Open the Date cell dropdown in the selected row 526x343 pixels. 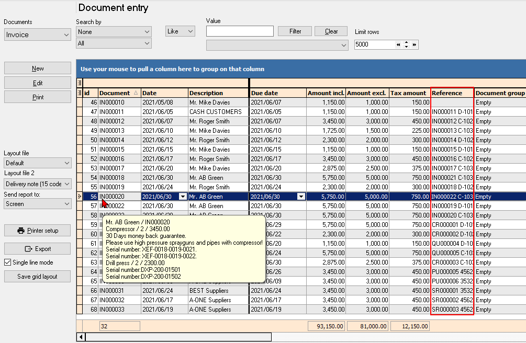[x=183, y=197]
